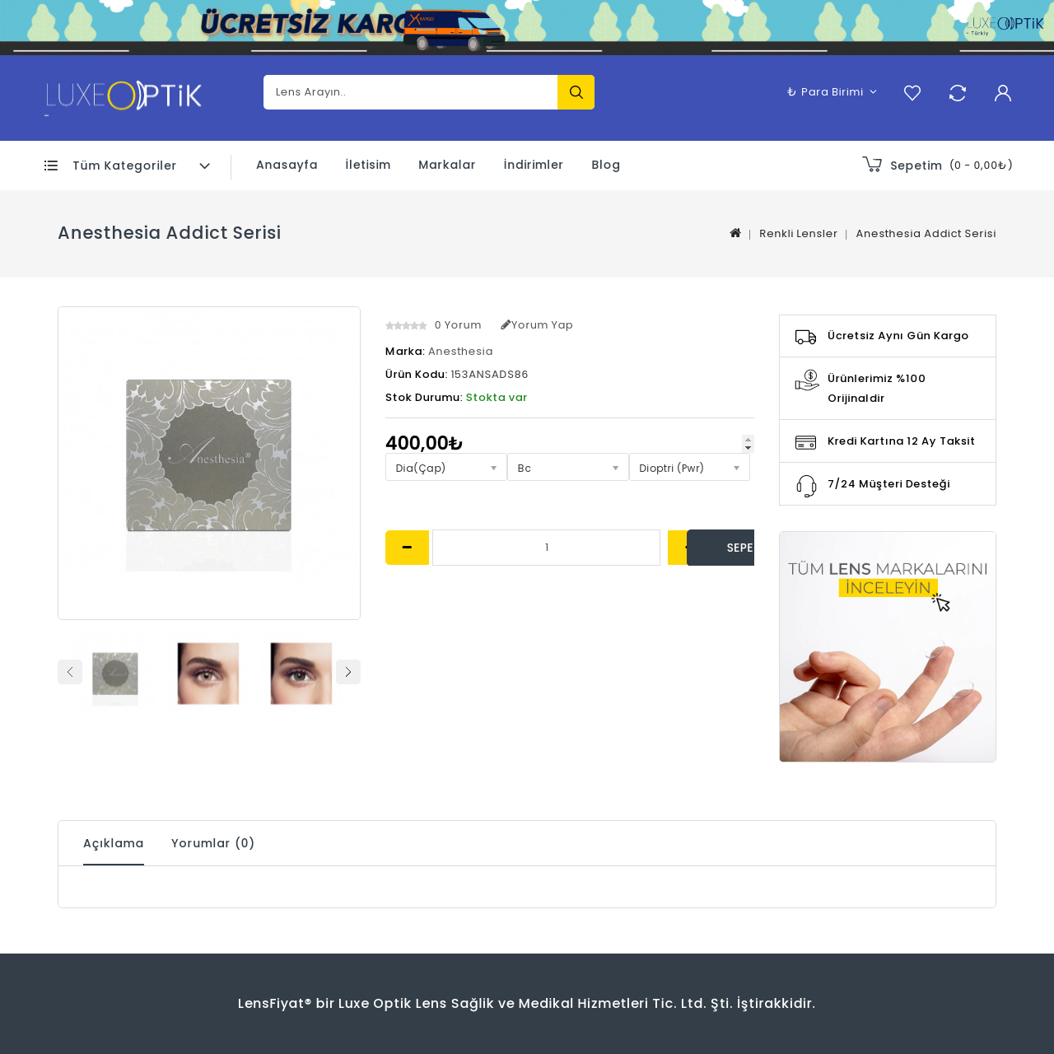This screenshot has width=1054, height=1054.
Task: Click Renkli Lensler breadcrumb link
Action: click(x=798, y=234)
